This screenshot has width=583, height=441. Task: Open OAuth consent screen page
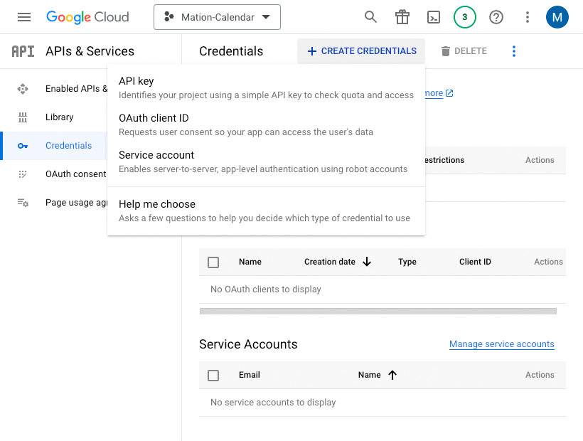click(x=76, y=174)
